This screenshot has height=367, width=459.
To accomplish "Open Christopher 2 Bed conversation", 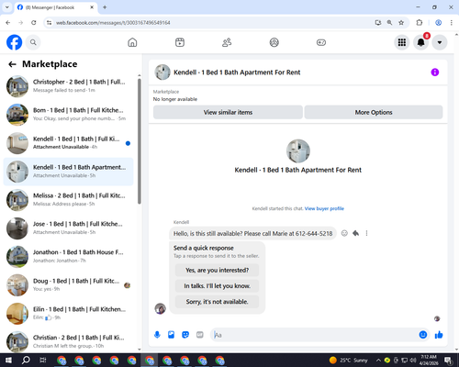I will [x=69, y=86].
